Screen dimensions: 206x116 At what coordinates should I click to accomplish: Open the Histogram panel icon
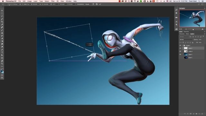(176, 17)
